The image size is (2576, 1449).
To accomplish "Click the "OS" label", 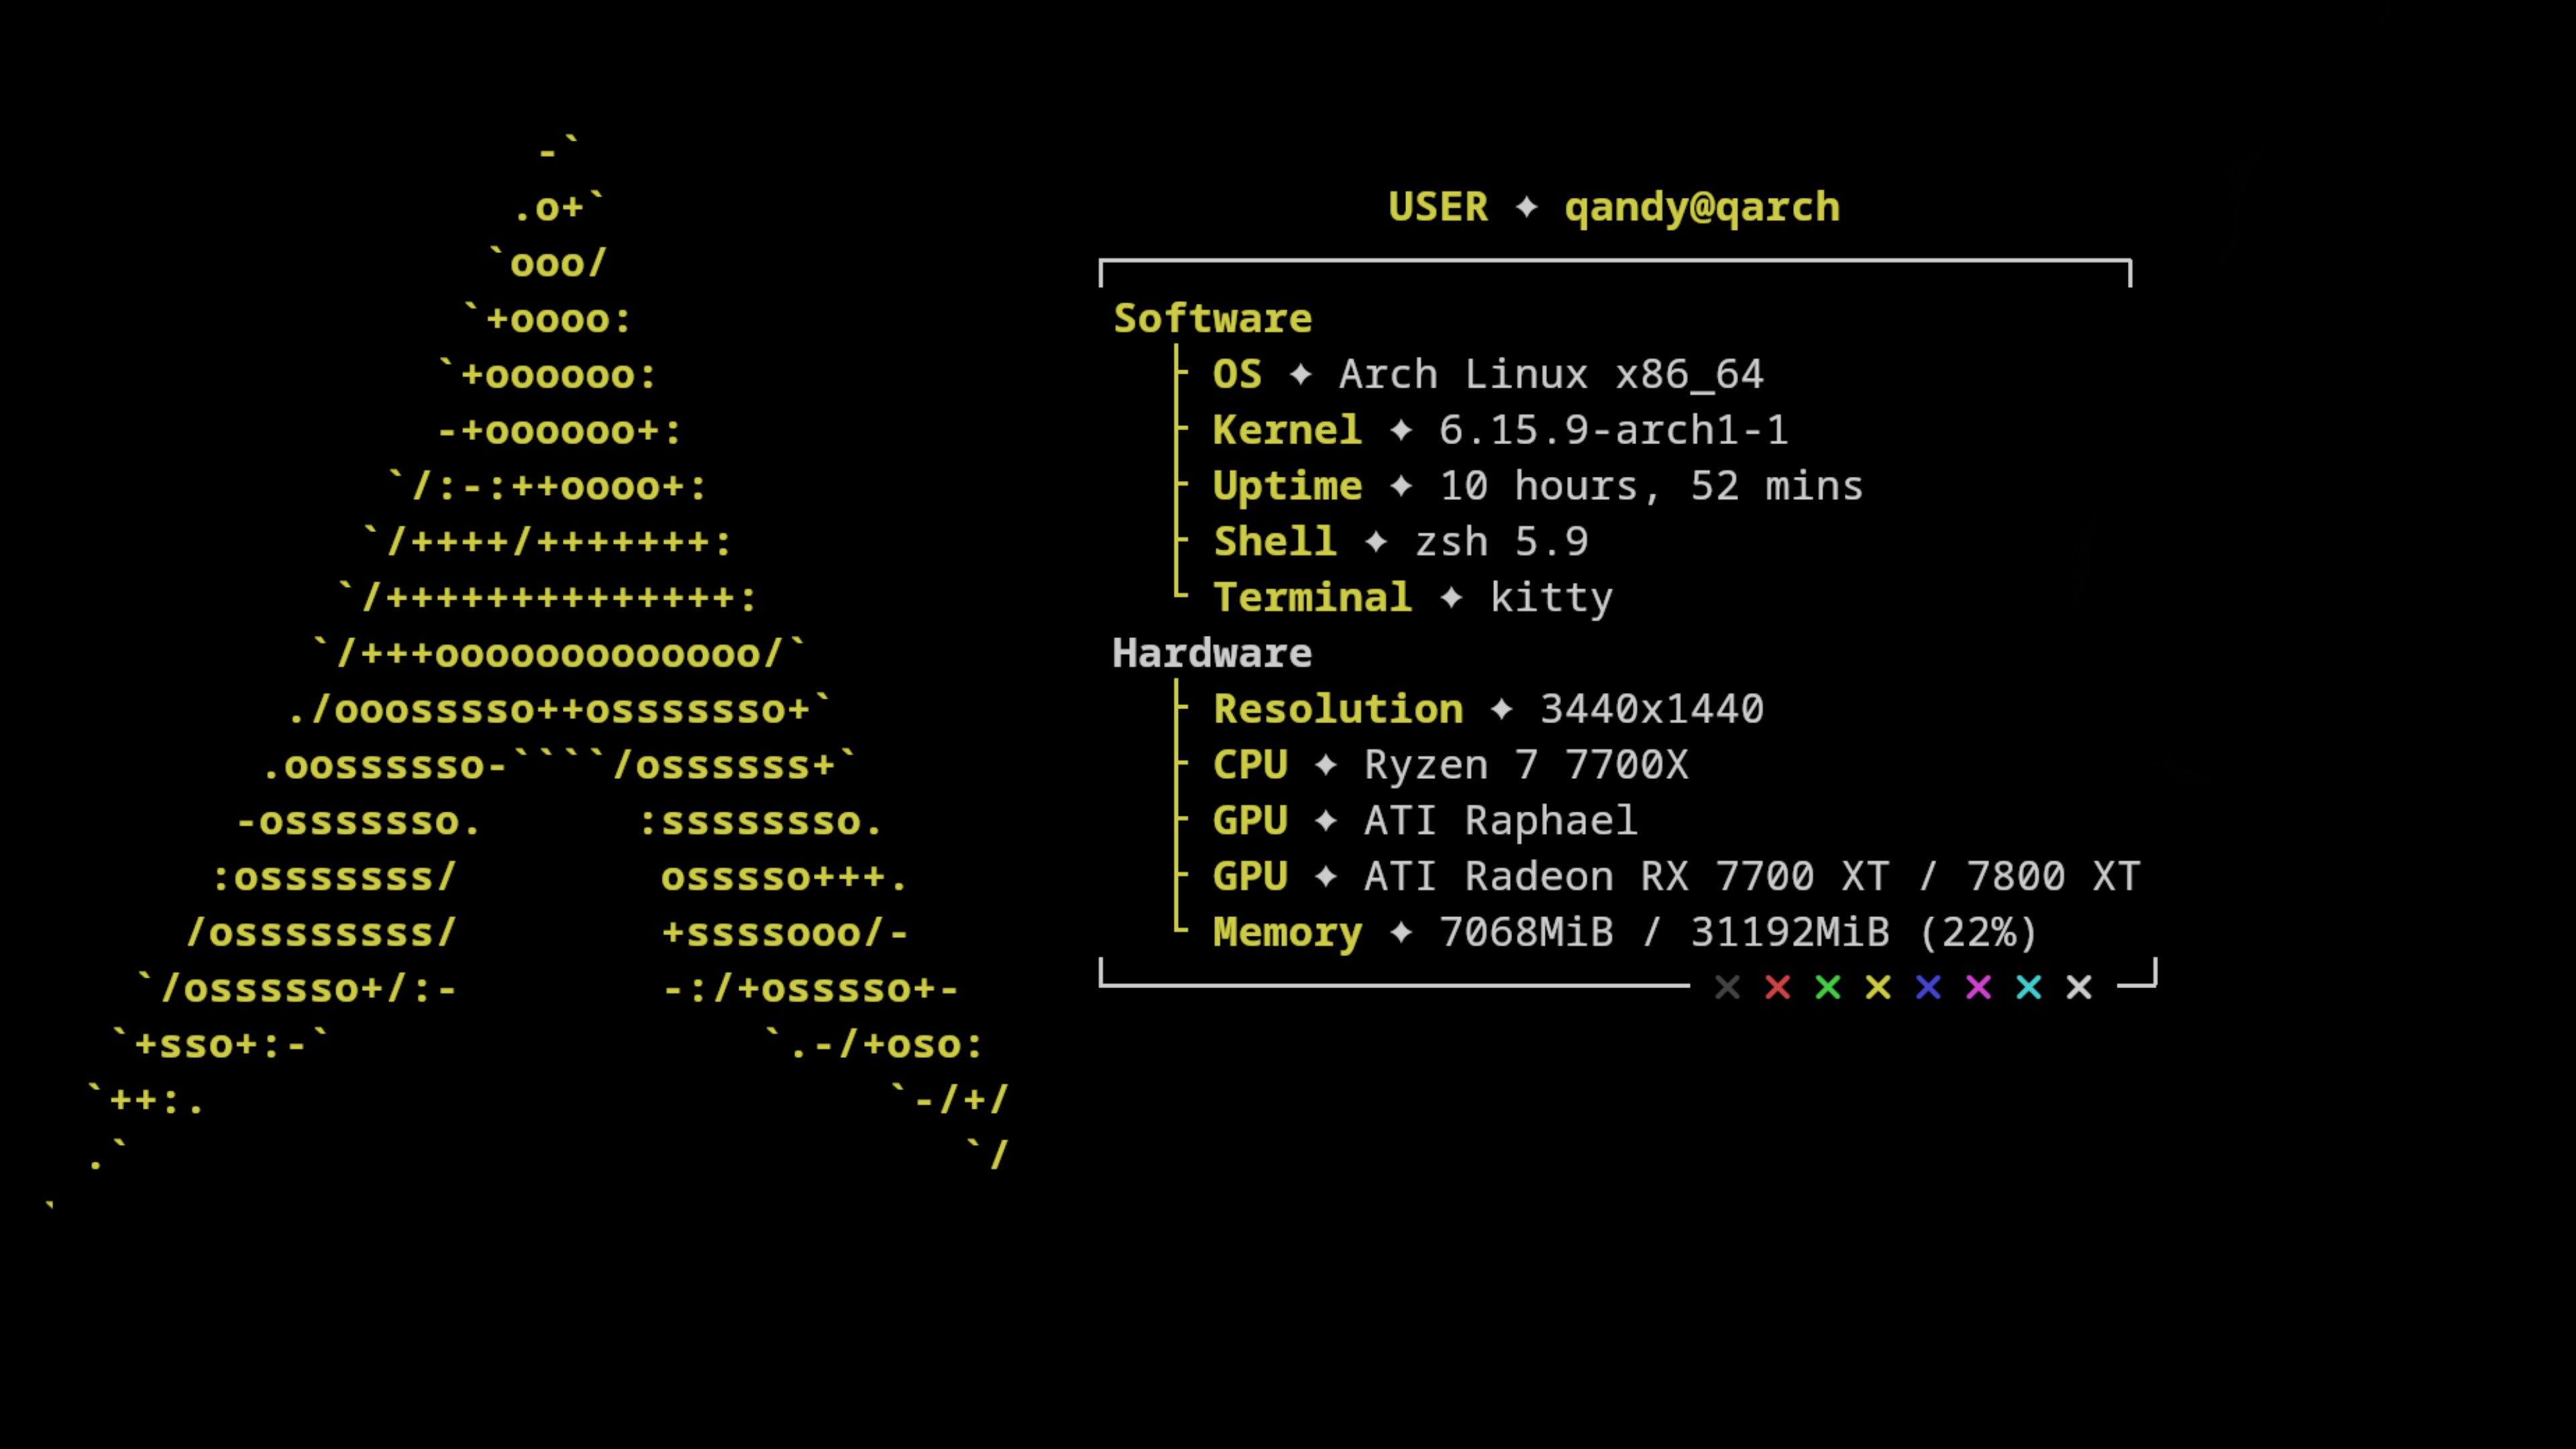I will tap(1237, 374).
